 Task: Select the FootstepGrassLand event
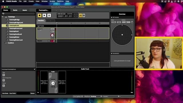click(16, 28)
